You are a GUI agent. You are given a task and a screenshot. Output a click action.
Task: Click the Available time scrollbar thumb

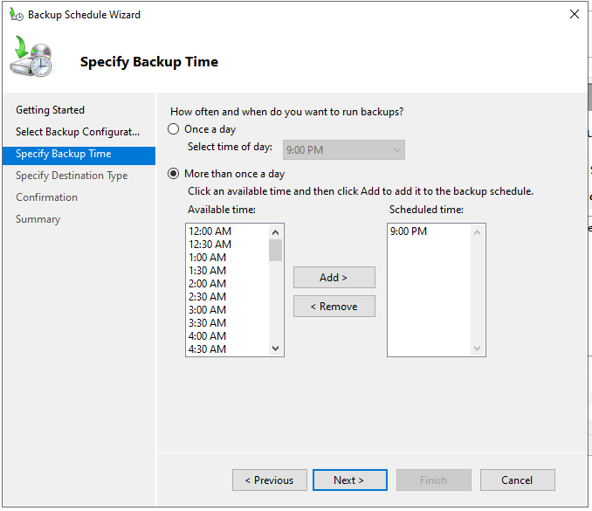pos(276,251)
